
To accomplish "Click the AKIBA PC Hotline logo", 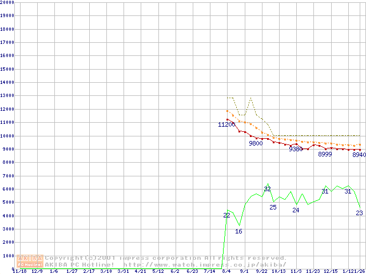I will point(30,261).
